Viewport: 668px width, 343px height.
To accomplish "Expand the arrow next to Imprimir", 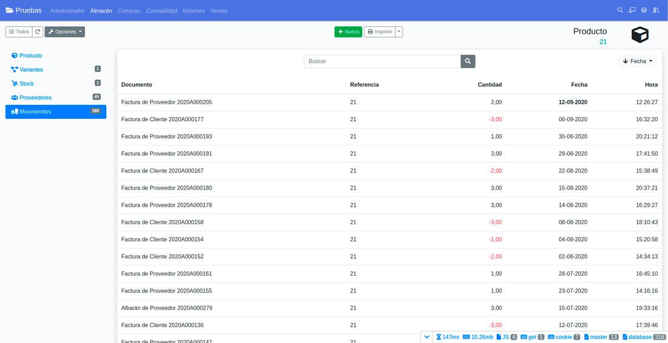I will click(399, 32).
